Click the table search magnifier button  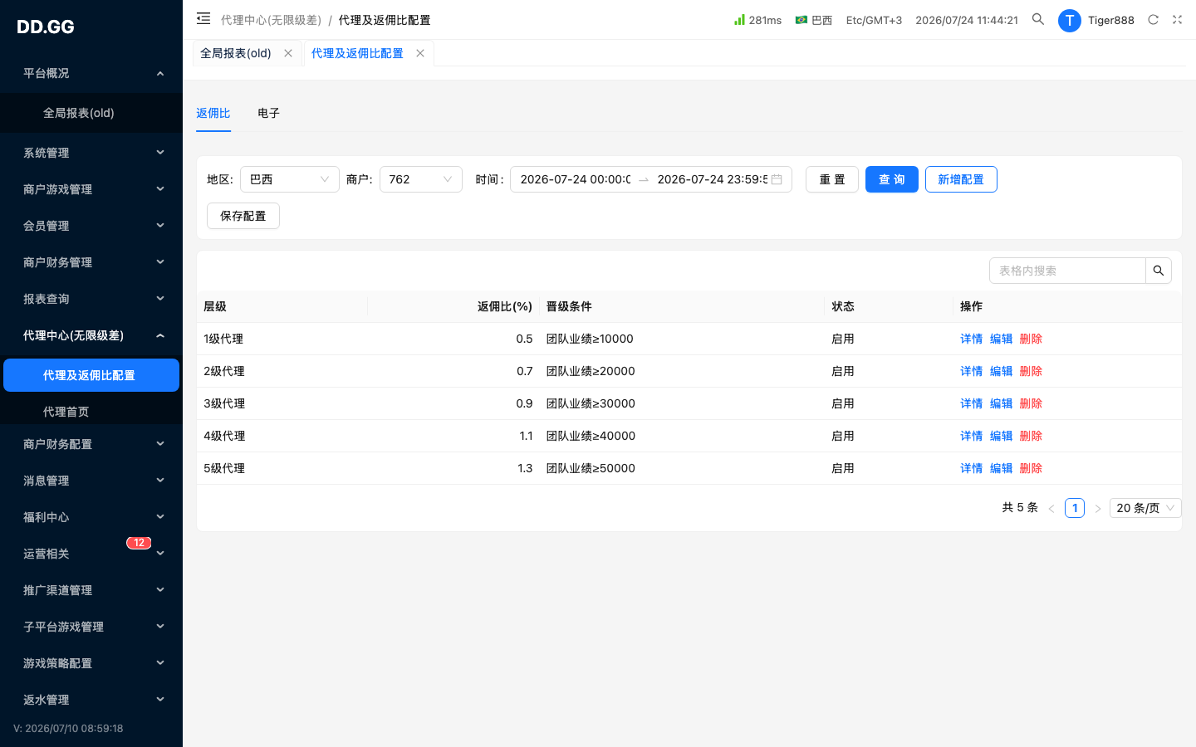click(1159, 271)
